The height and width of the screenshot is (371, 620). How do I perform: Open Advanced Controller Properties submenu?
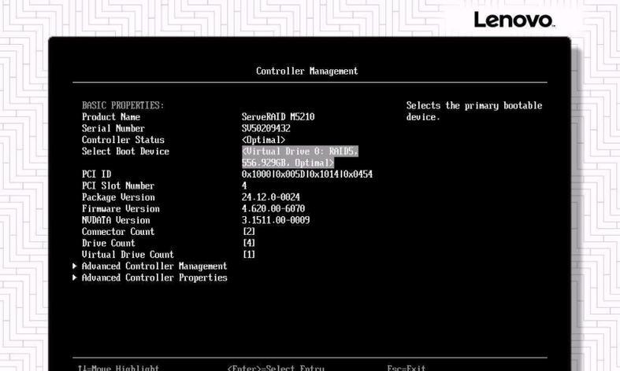coord(154,277)
